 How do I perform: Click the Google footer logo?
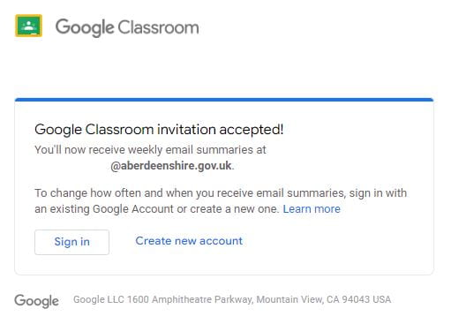36,301
